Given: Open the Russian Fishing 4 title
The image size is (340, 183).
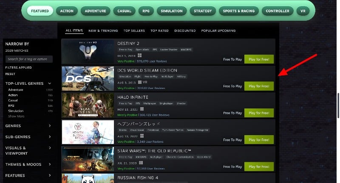Looking at the screenshot, I should point(138,177).
